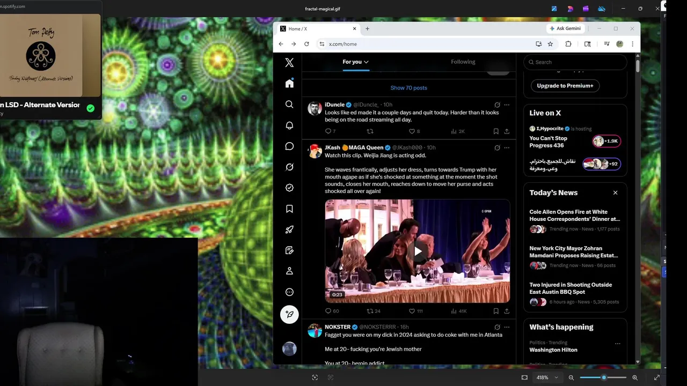Open Chrome profile avatar
The width and height of the screenshot is (687, 386).
point(620,44)
